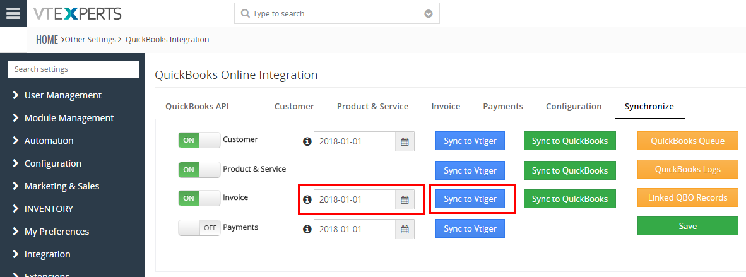Click Payments row info icon

307,229
